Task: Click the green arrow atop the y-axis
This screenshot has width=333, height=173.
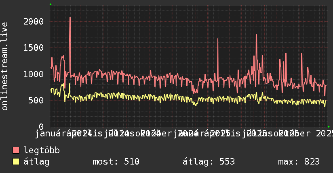Action: pyautogui.click(x=51, y=4)
